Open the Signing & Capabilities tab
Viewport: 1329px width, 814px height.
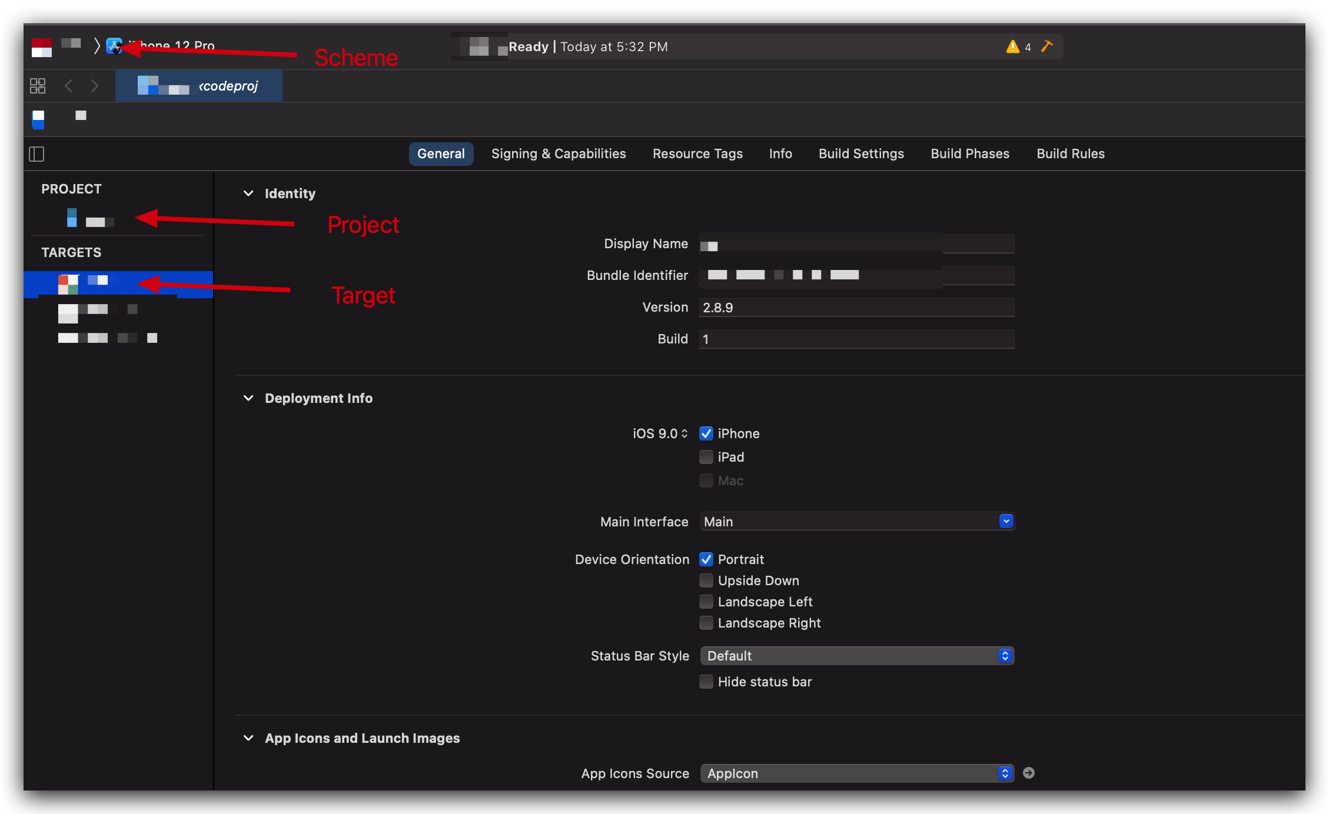click(559, 154)
